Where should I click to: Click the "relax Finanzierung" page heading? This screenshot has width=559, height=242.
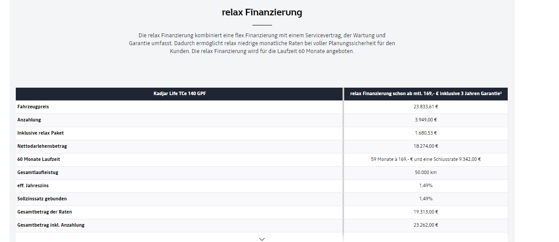[x=262, y=12]
